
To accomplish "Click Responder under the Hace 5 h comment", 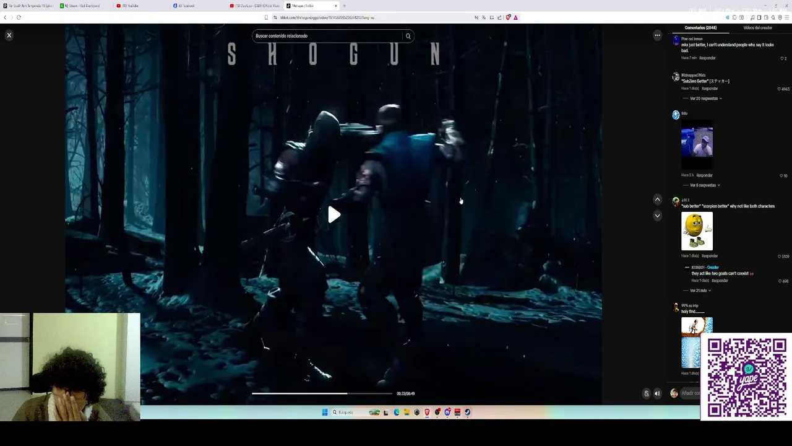I will [704, 175].
